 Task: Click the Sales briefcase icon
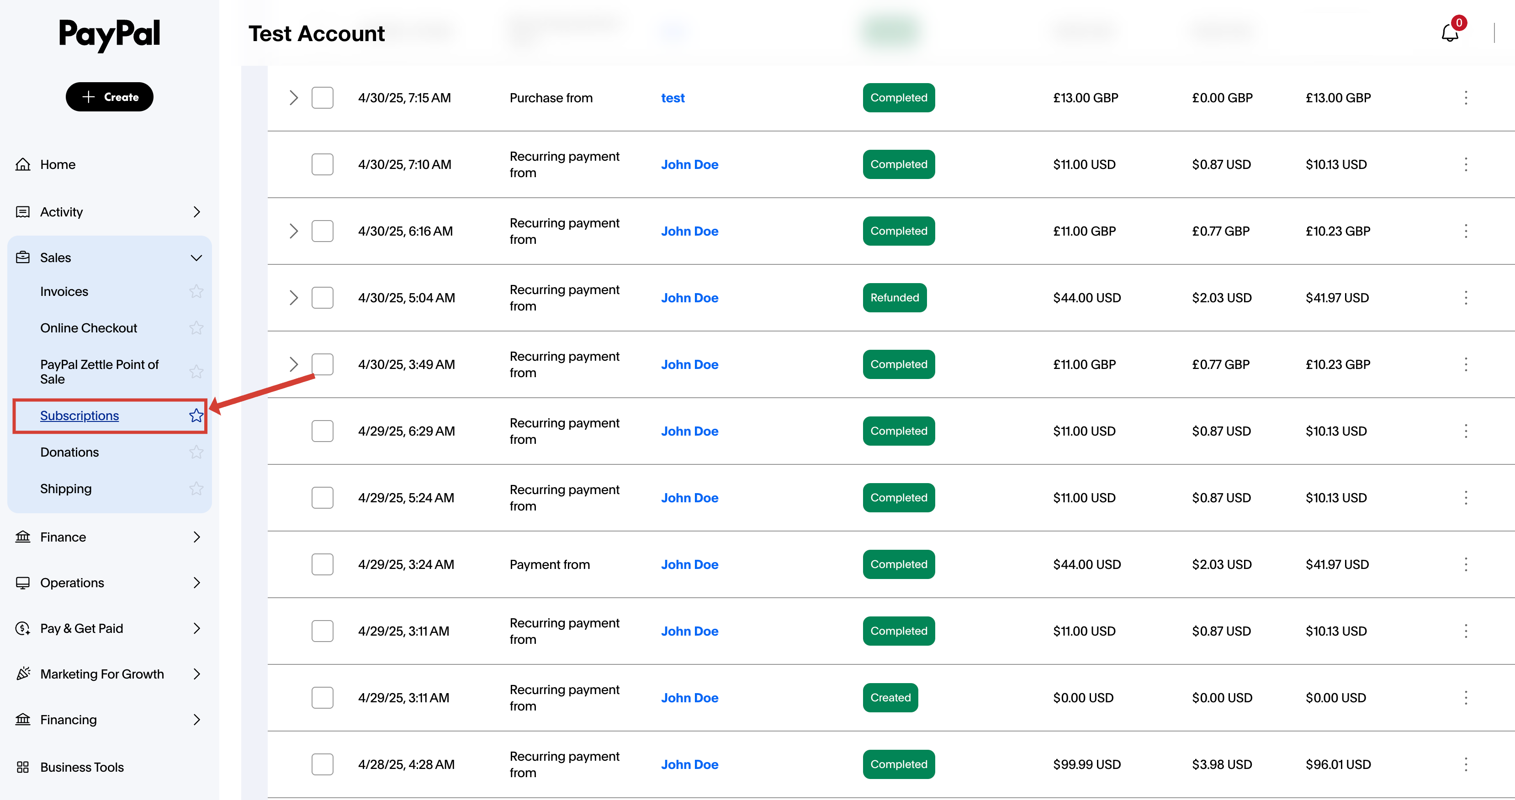(22, 258)
